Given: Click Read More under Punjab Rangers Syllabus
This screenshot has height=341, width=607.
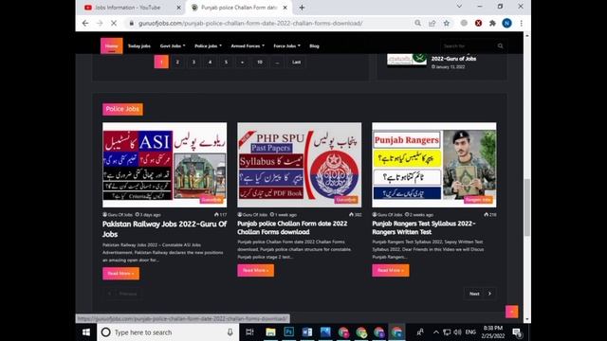Looking at the screenshot, I should tap(390, 270).
